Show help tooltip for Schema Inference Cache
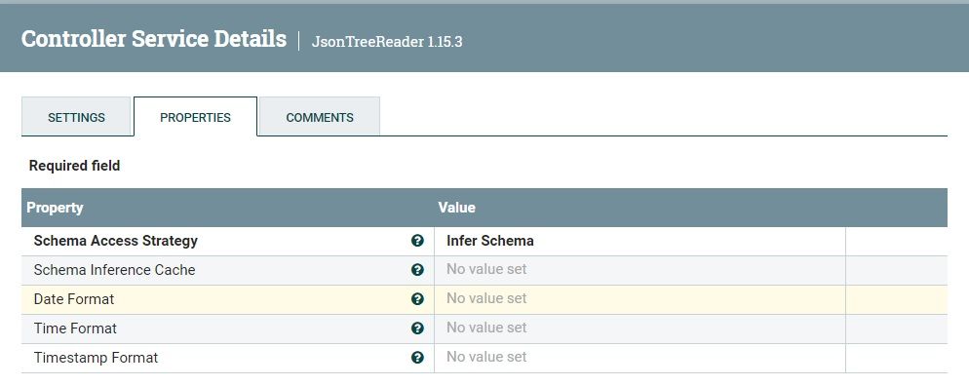The height and width of the screenshot is (386, 969). (417, 270)
